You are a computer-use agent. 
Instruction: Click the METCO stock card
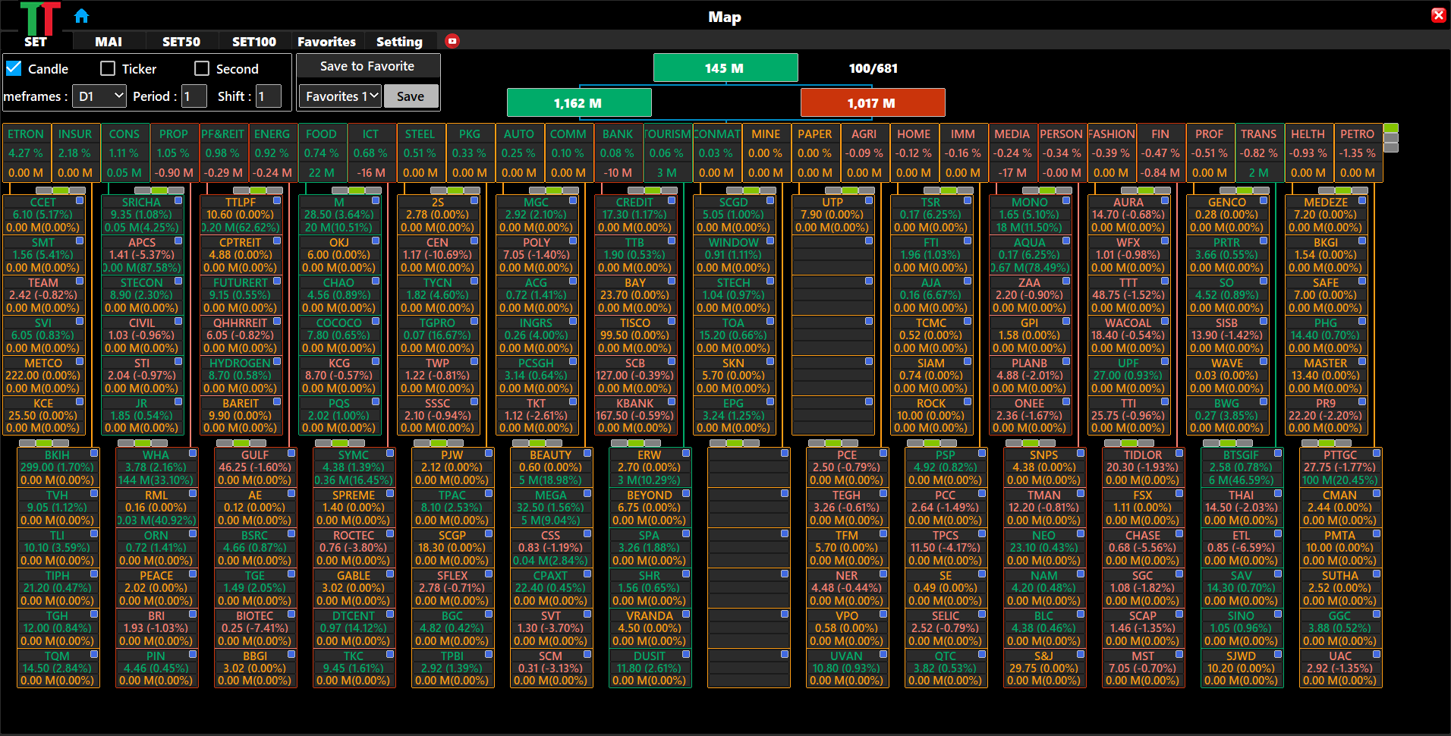pyautogui.click(x=43, y=375)
